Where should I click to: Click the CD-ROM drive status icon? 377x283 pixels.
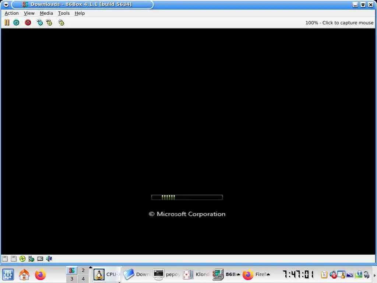22,259
